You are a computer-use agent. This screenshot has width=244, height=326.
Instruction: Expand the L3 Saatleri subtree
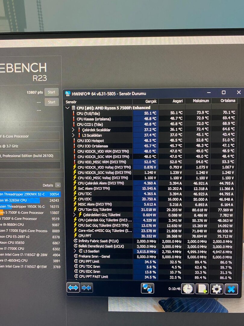(x=75, y=251)
